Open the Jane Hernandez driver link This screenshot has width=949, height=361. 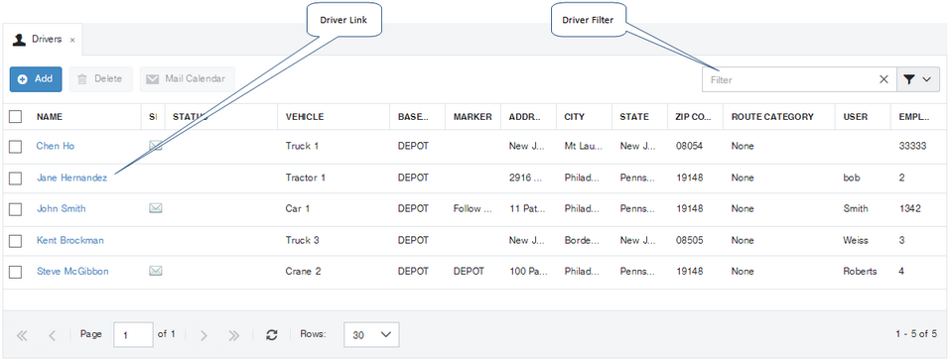click(72, 178)
